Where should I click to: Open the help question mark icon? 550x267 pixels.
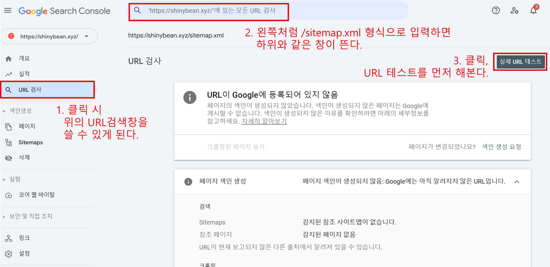496,11
